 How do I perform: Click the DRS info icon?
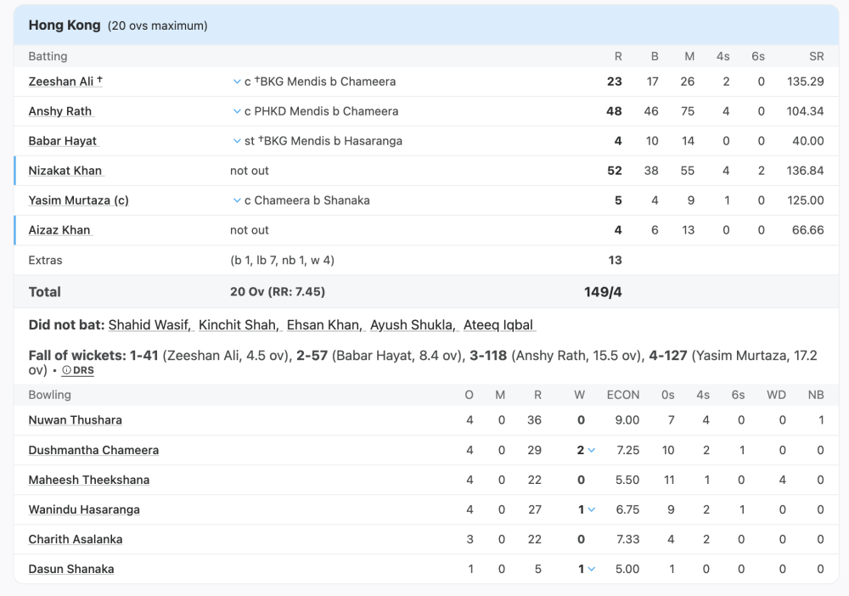(x=67, y=371)
